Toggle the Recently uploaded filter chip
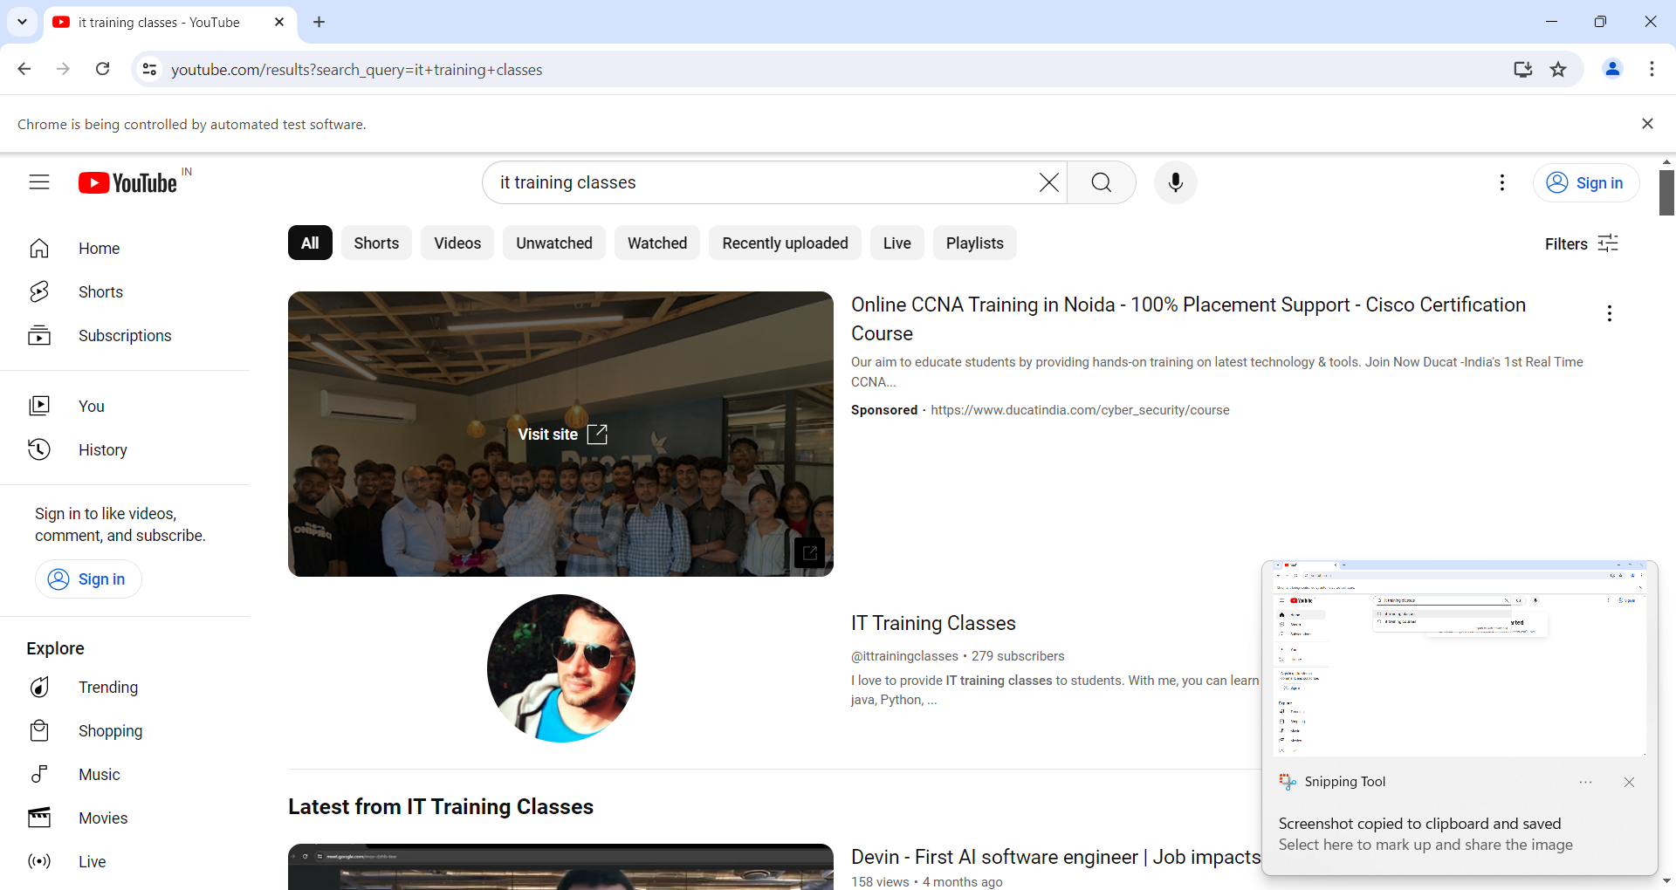Viewport: 1676px width, 890px height. coord(785,243)
